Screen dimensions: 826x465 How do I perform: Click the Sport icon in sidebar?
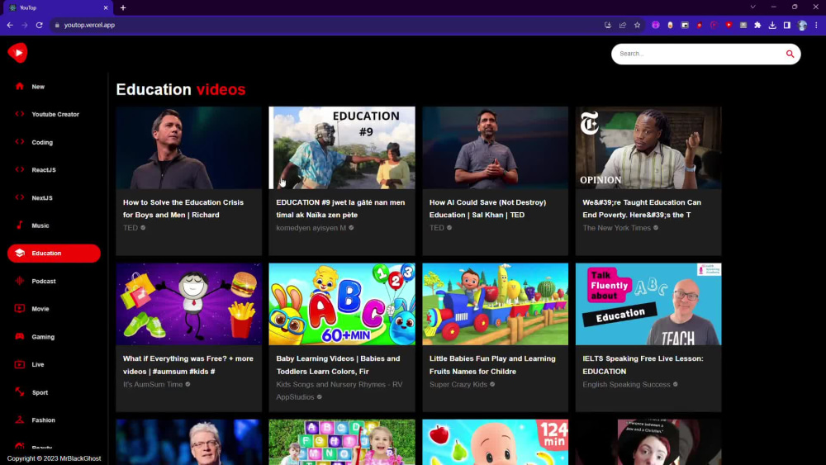click(20, 391)
